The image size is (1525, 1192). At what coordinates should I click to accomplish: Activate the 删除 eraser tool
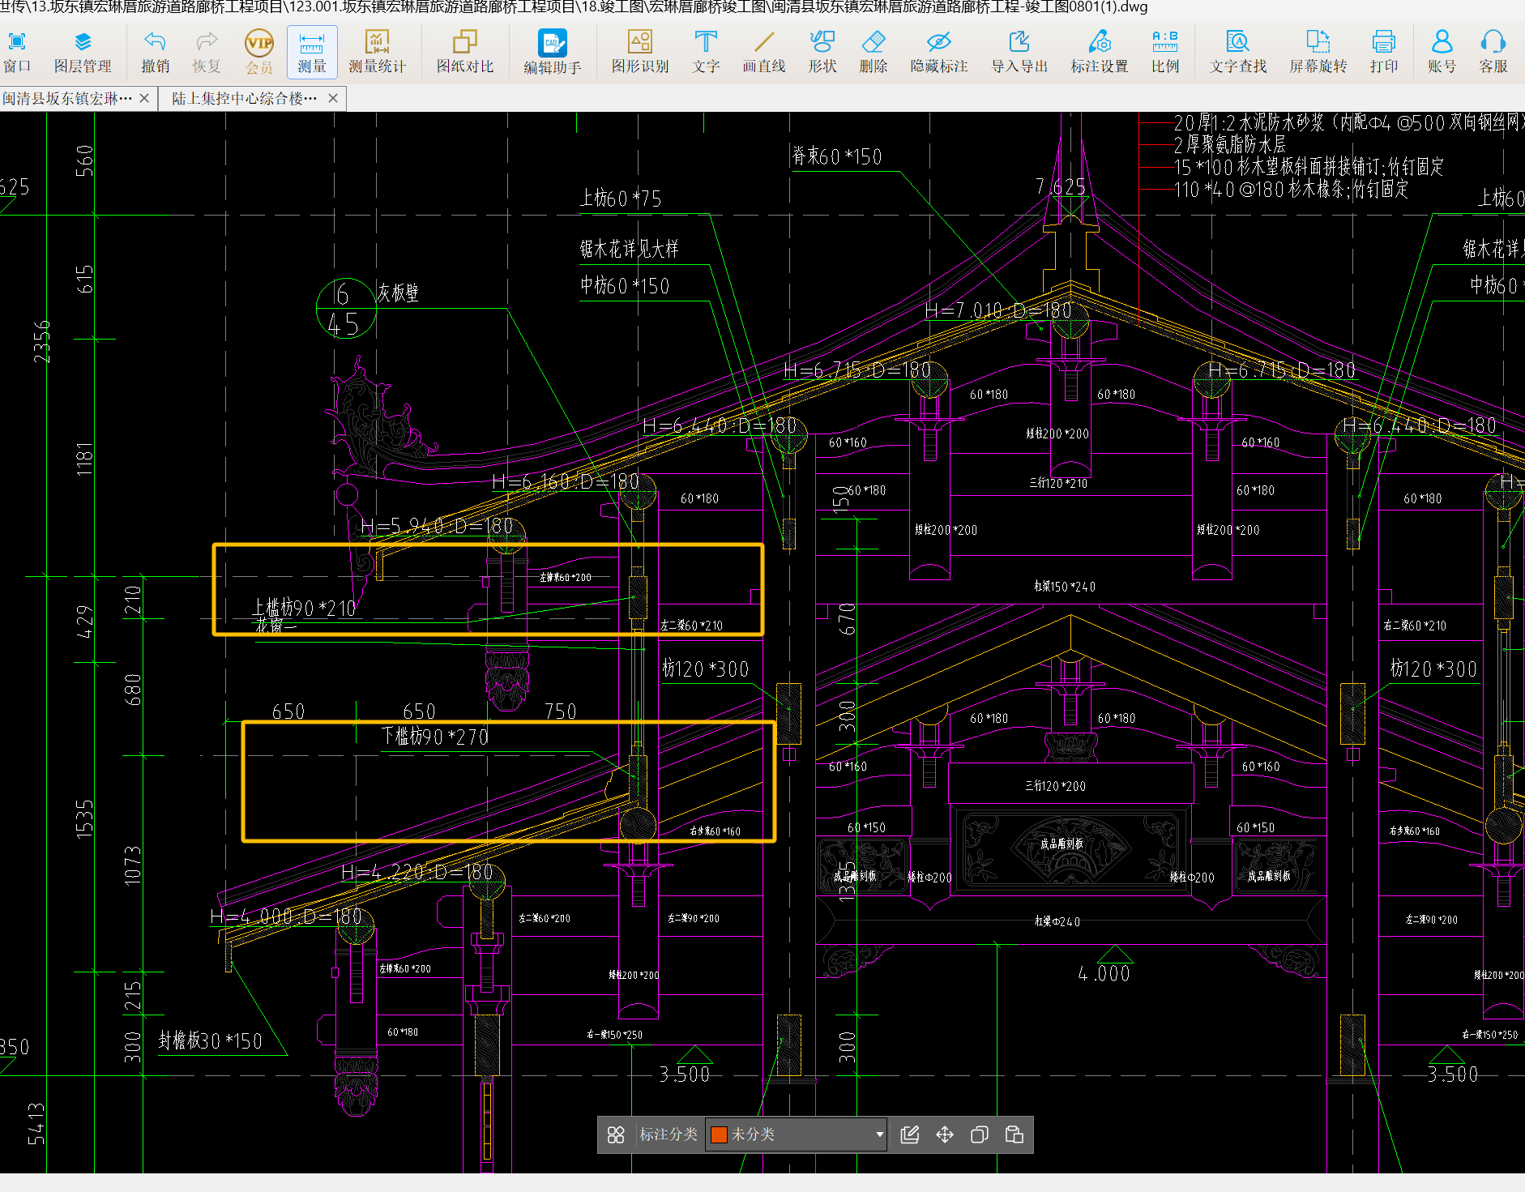(x=874, y=52)
